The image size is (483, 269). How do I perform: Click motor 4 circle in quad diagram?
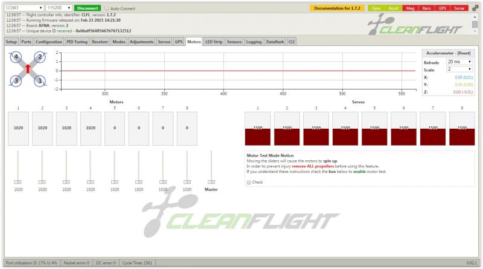[16, 57]
